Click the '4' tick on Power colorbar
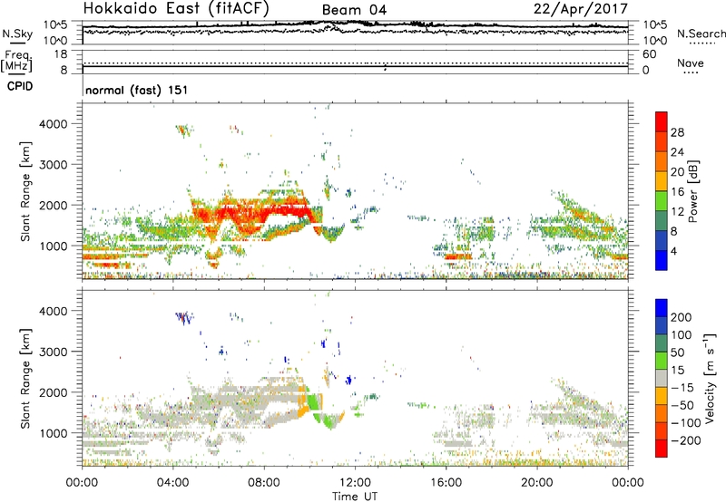The image size is (726, 502). tap(673, 251)
